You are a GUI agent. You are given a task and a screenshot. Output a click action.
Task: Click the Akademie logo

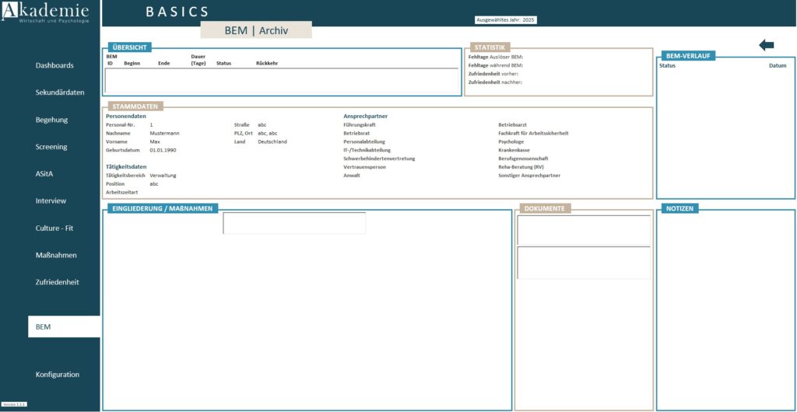[x=44, y=13]
